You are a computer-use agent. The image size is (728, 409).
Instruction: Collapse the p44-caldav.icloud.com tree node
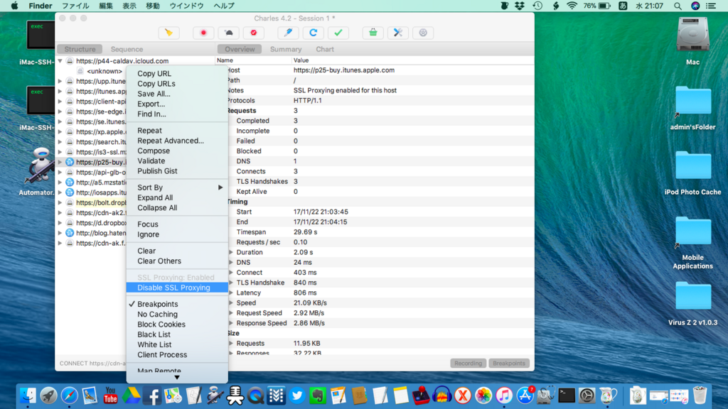coord(60,61)
